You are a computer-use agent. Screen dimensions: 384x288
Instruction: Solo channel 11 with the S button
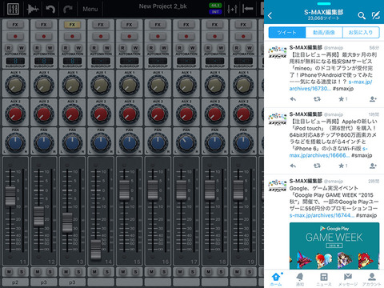pos(22,272)
